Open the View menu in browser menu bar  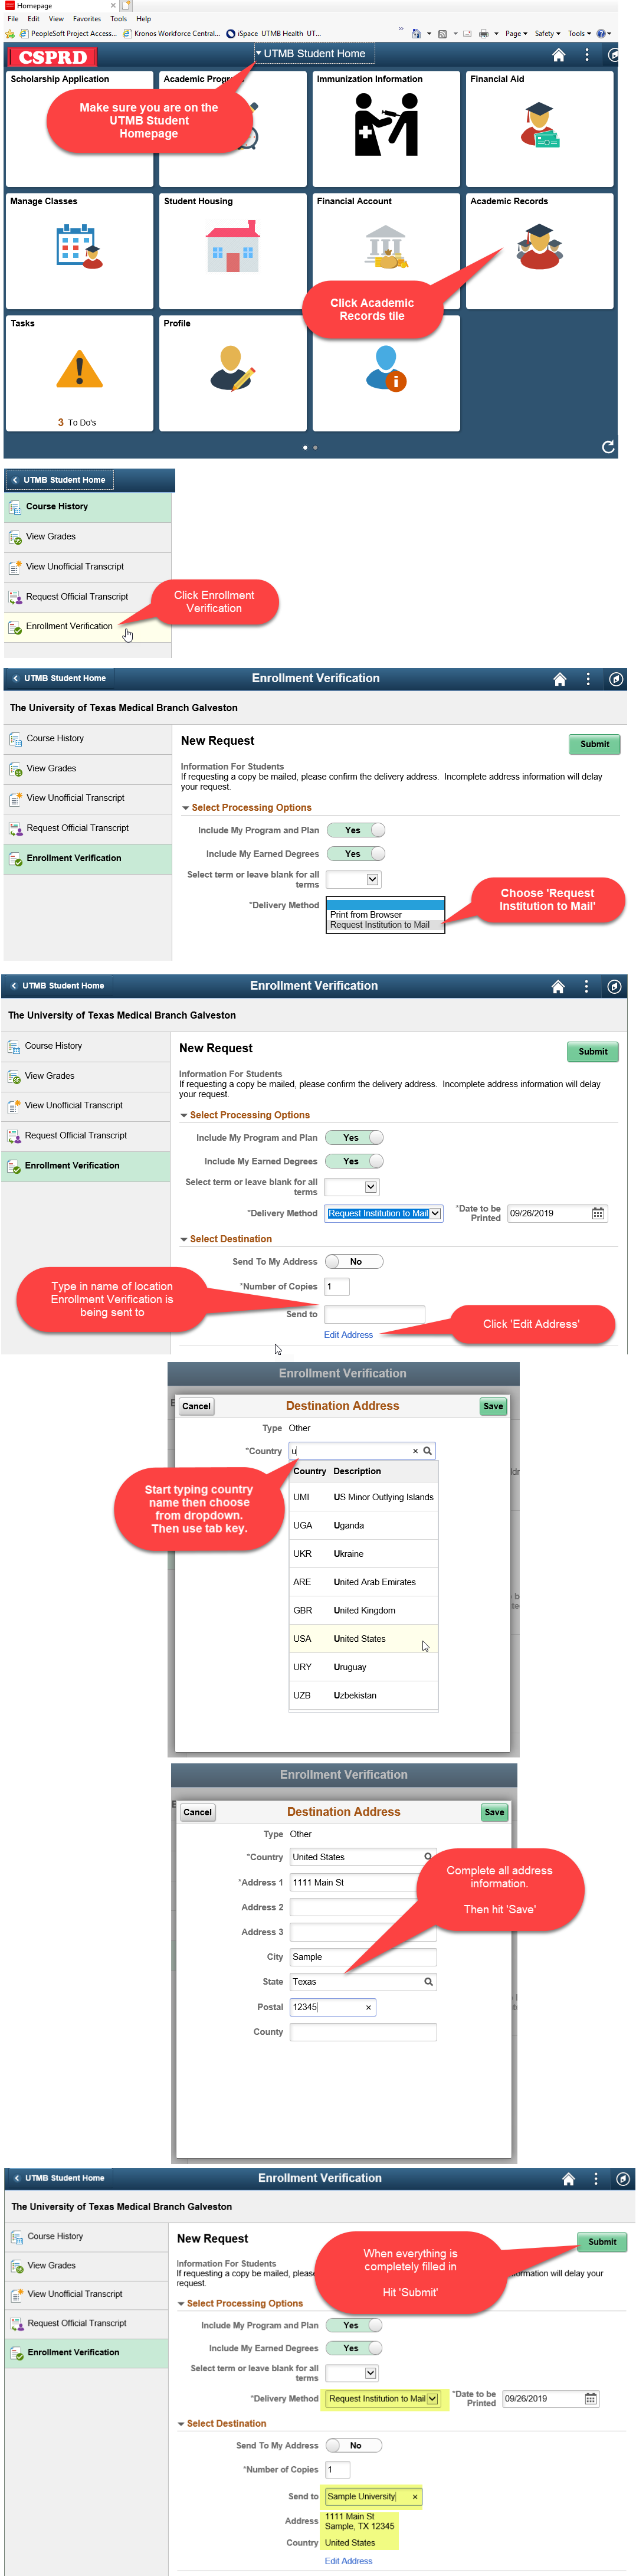click(x=56, y=18)
